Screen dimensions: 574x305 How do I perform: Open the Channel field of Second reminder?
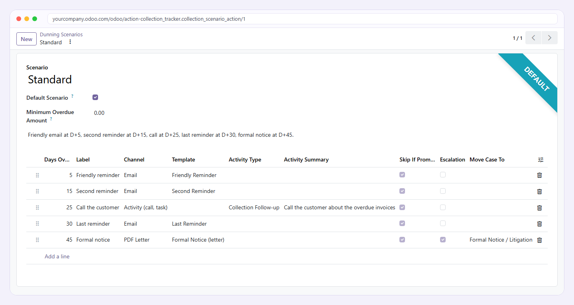tap(145, 191)
